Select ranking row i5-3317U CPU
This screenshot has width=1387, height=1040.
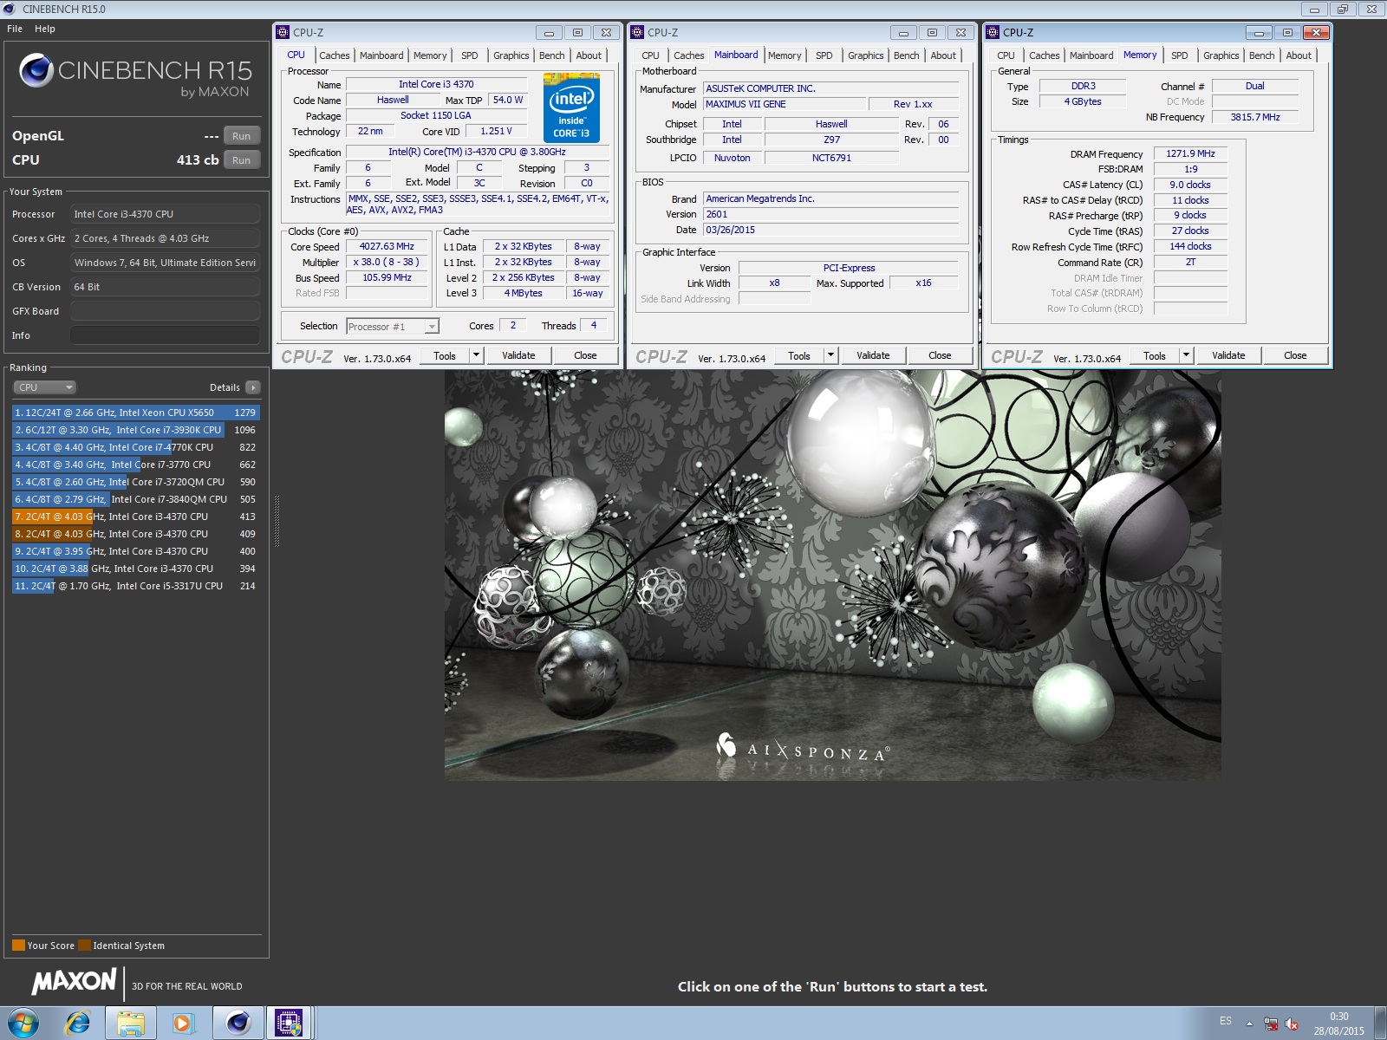click(x=136, y=586)
